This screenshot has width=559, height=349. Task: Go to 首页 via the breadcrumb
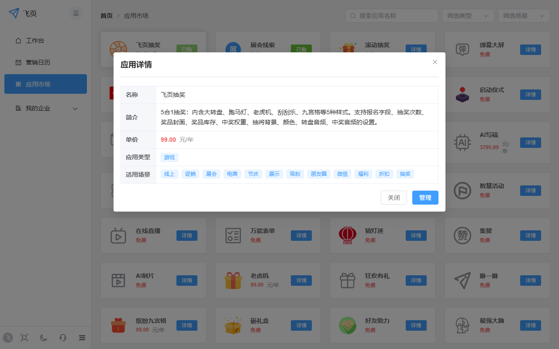(107, 15)
